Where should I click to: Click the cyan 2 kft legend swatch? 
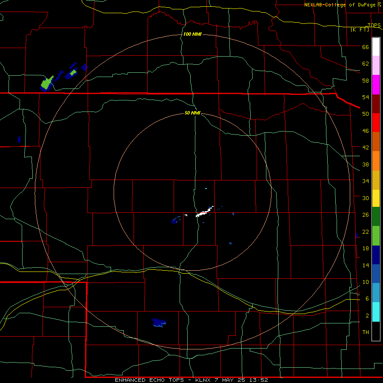point(376,312)
